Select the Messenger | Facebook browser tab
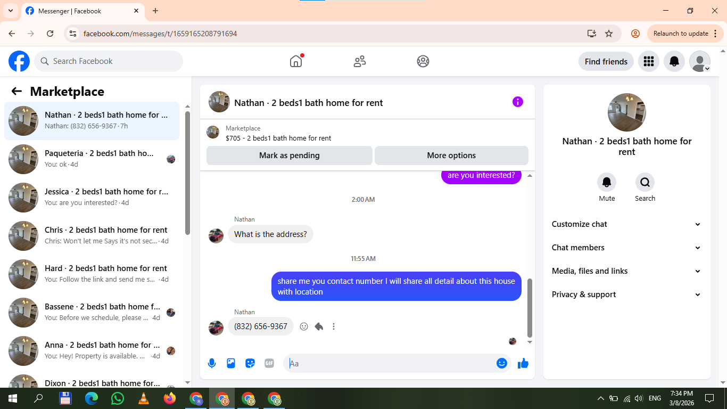The width and height of the screenshot is (727, 409). point(82,11)
